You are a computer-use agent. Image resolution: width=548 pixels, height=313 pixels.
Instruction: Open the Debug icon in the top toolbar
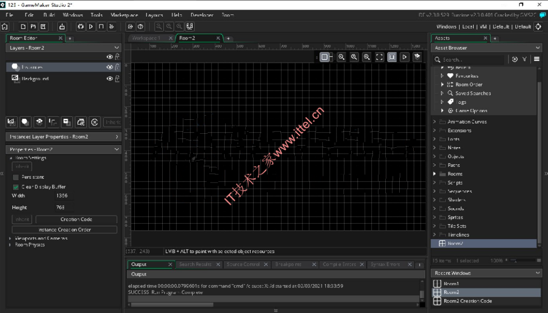coord(81,26)
